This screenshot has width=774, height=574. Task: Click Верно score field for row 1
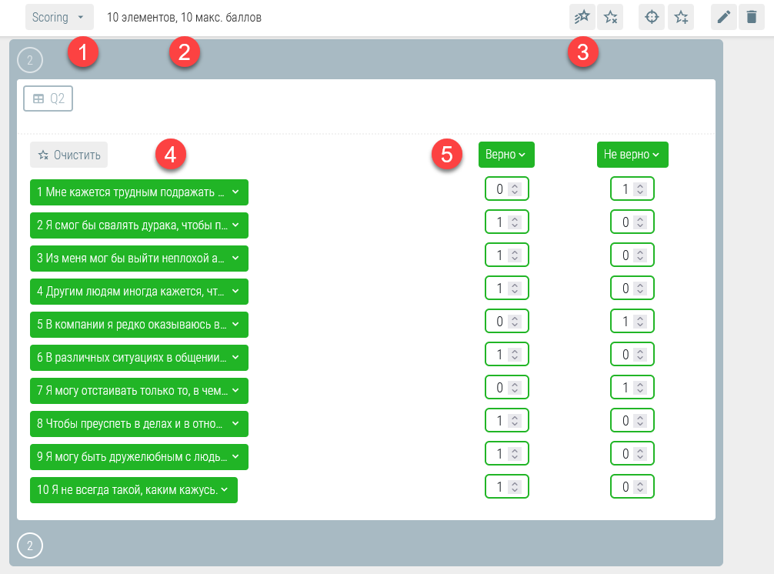[x=507, y=189]
